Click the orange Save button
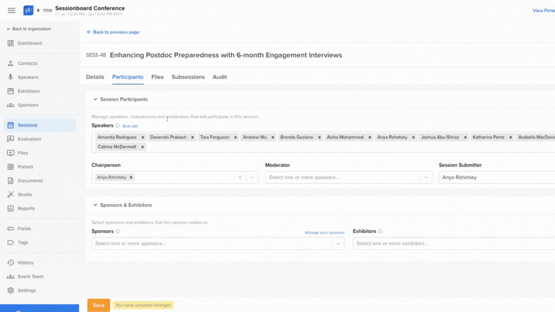The height and width of the screenshot is (312, 555). [x=98, y=305]
